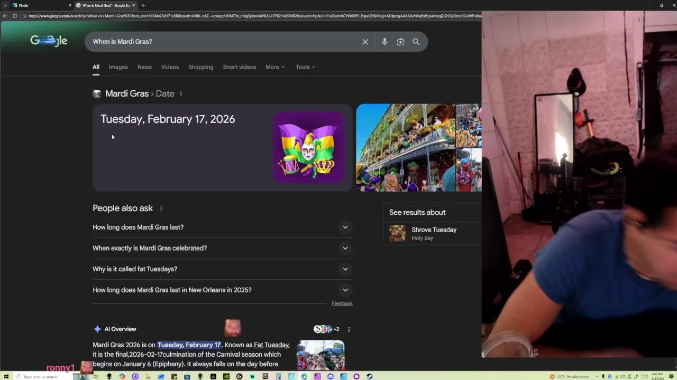Open the Google logo homepage
This screenshot has height=380, width=677.
tap(49, 41)
